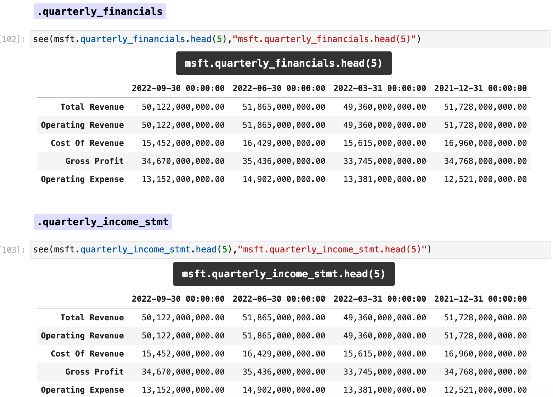
Task: Click 16,429,000,000.00 in the quarterly_financials table
Action: (284, 143)
